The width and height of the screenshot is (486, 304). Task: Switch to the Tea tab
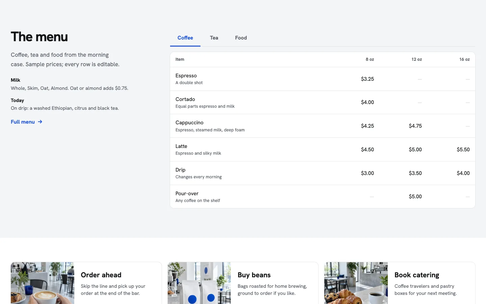[x=214, y=38]
